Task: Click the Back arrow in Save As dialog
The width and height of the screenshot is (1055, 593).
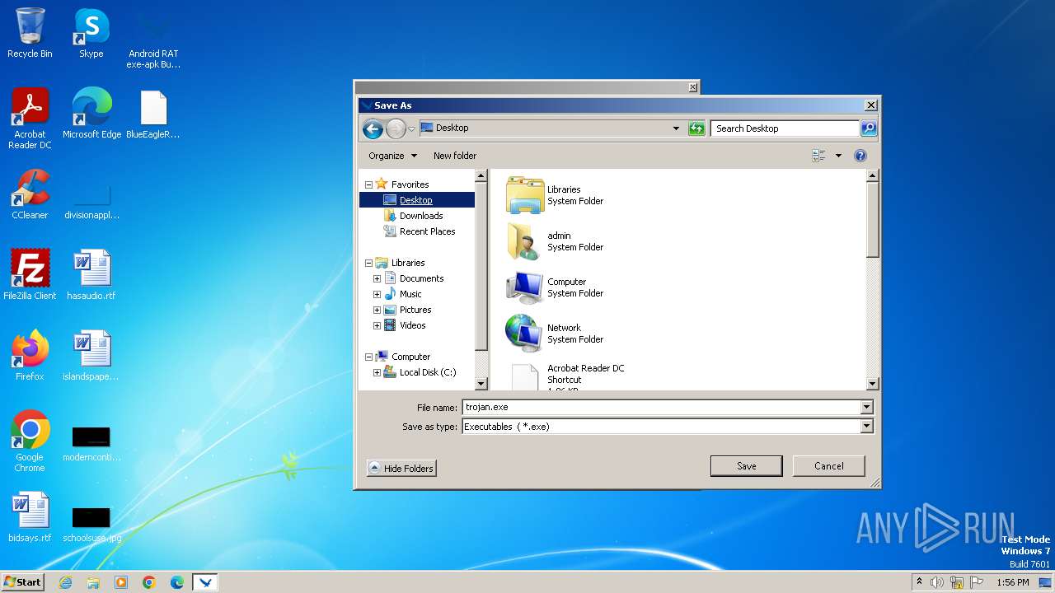Action: 373,128
